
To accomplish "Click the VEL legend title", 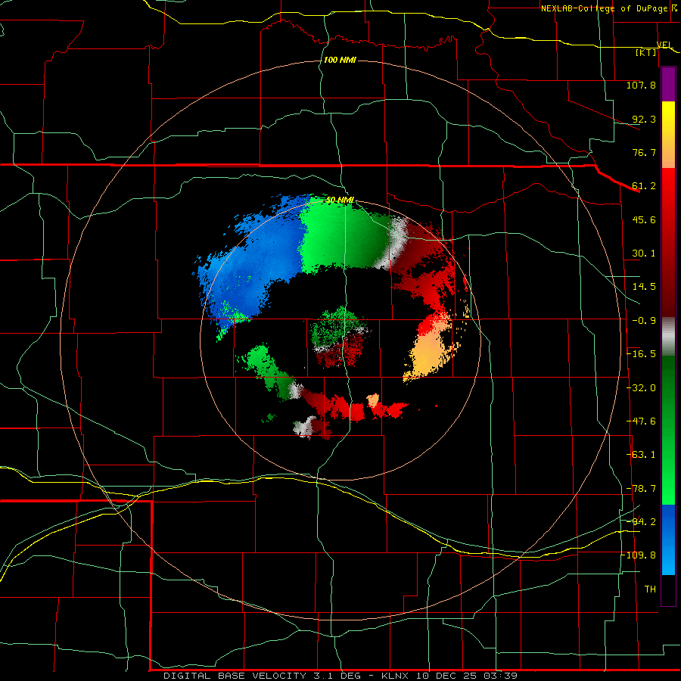I will (x=664, y=45).
